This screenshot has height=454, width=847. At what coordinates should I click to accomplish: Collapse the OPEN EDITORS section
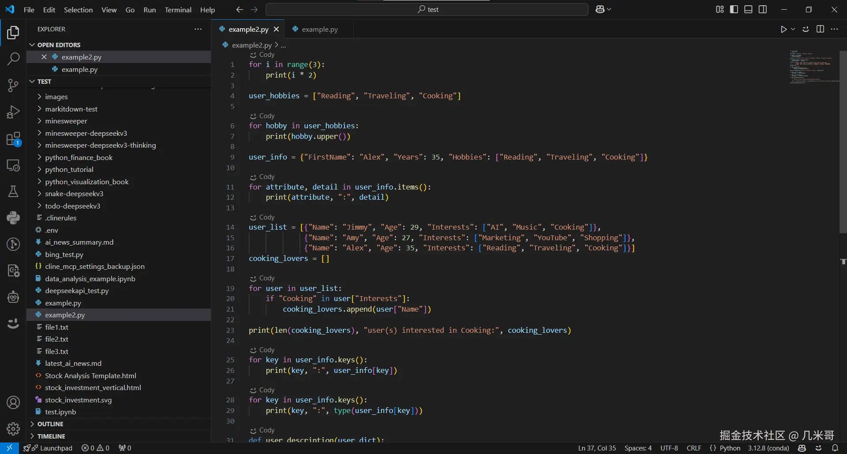[x=32, y=45]
